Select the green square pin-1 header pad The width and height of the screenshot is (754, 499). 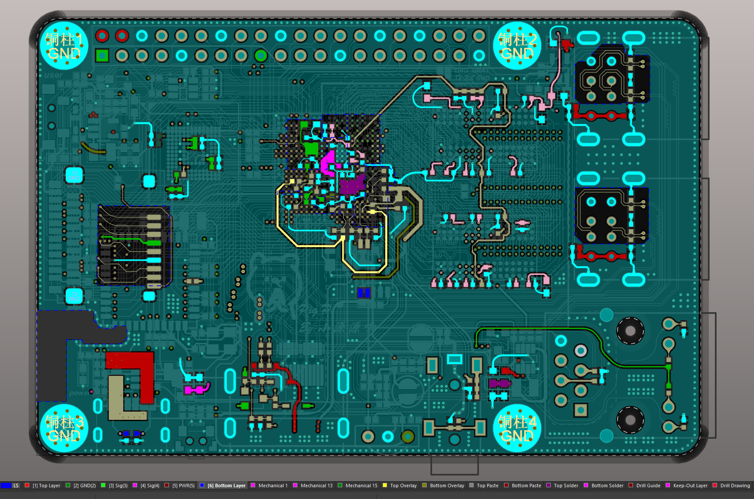pyautogui.click(x=102, y=55)
